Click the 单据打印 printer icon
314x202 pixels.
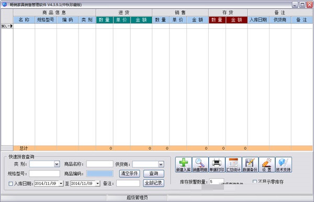[x=217, y=165]
